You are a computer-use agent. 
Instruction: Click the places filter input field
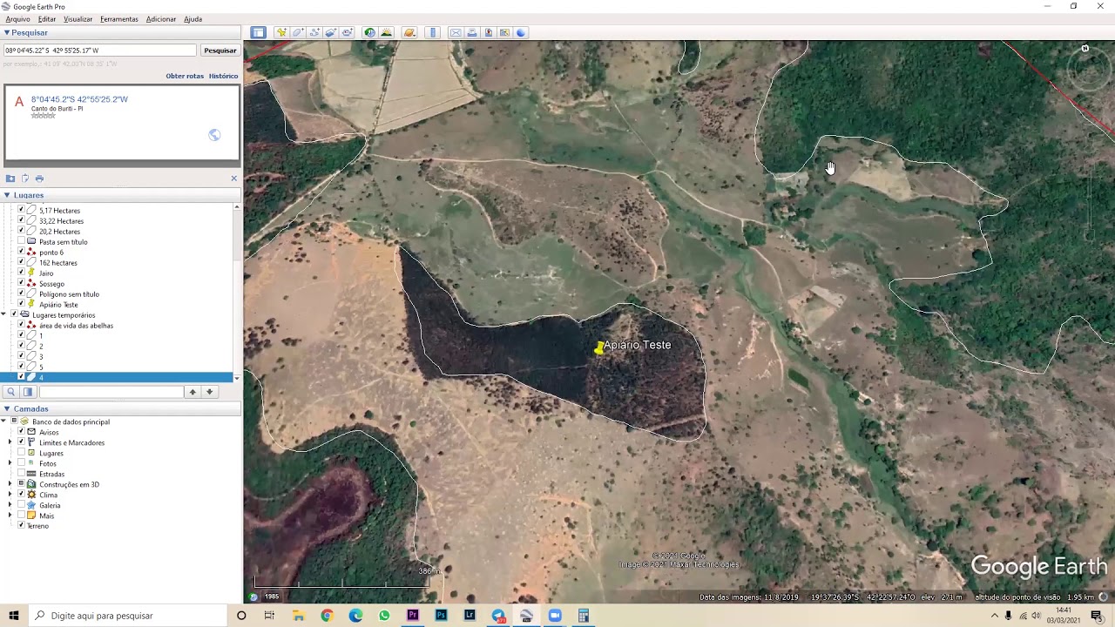(111, 392)
